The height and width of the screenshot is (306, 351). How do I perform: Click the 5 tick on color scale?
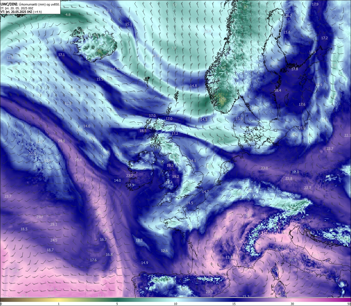(x=117, y=304)
